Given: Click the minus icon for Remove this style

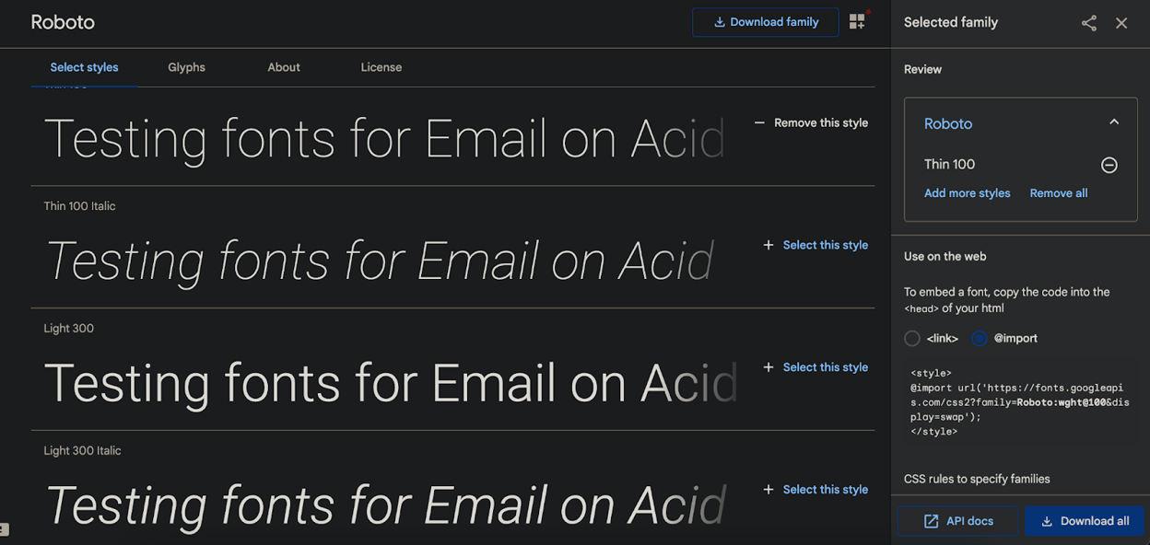Looking at the screenshot, I should (x=759, y=122).
